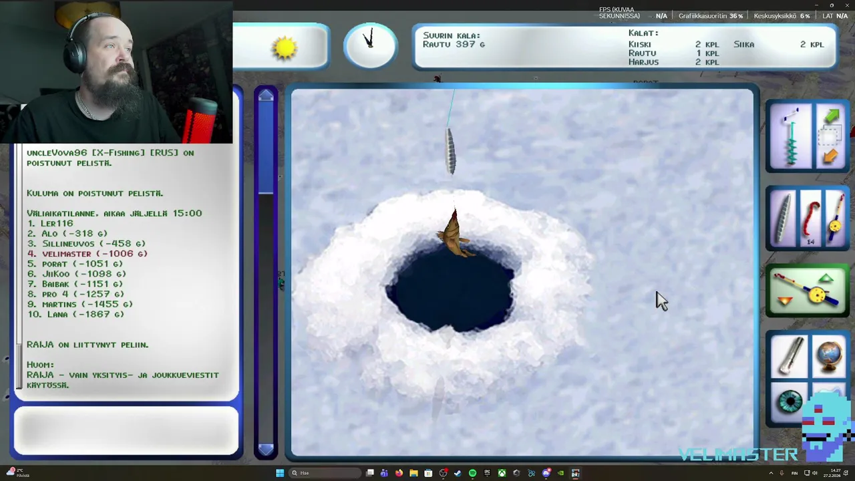The height and width of the screenshot is (481, 855).
Task: Open Epic Games launcher on taskbar
Action: click(x=487, y=473)
